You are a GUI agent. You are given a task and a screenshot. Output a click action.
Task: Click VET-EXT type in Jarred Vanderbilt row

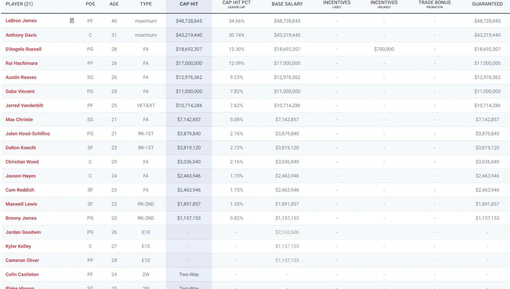[x=146, y=105]
